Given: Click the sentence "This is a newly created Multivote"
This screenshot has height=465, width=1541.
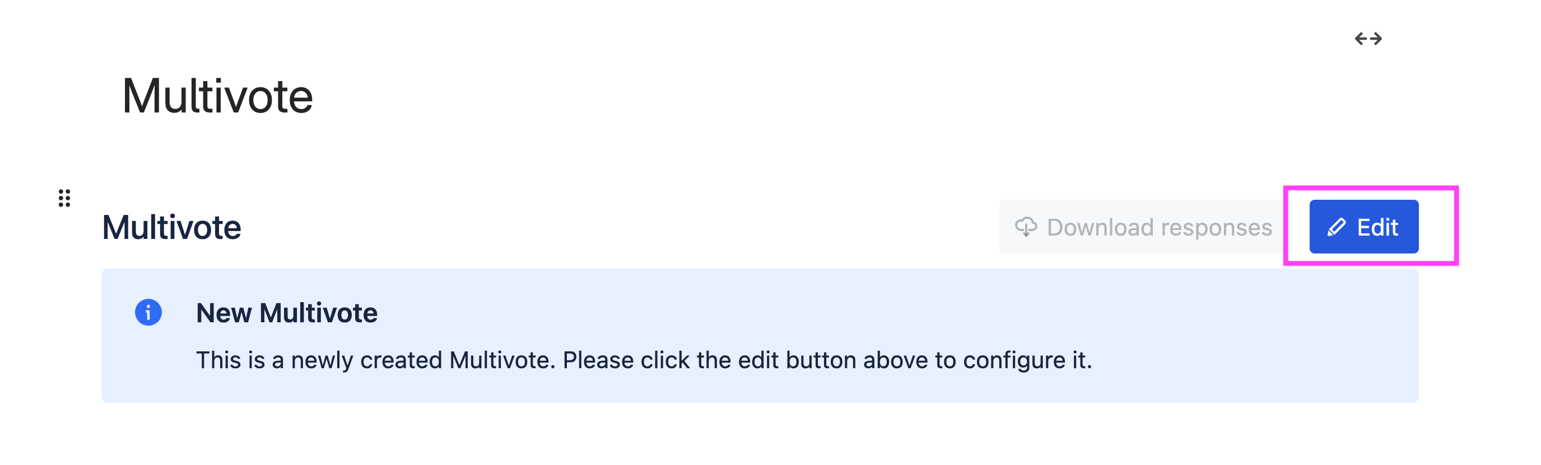Looking at the screenshot, I should (376, 360).
